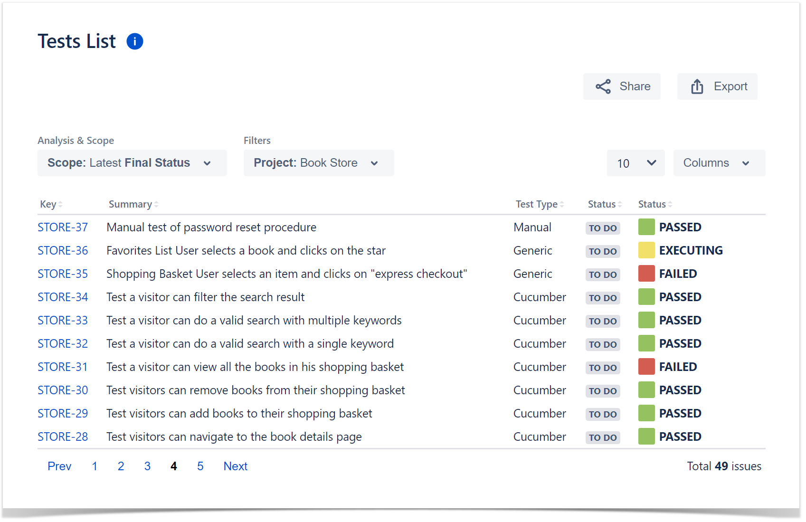Sort by the Summary column header
This screenshot has height=522, width=806.
(x=133, y=204)
